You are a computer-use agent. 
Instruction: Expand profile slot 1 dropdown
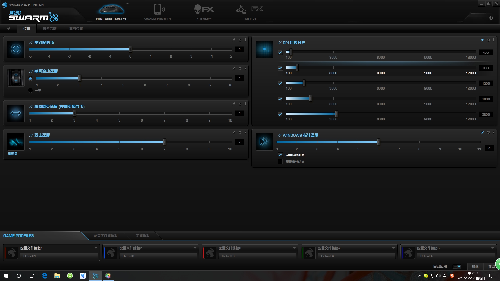click(96, 248)
